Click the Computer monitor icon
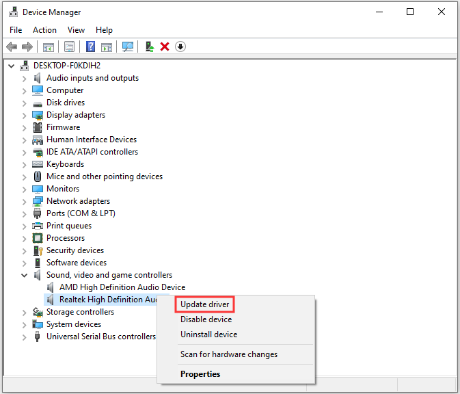 tap(38, 90)
